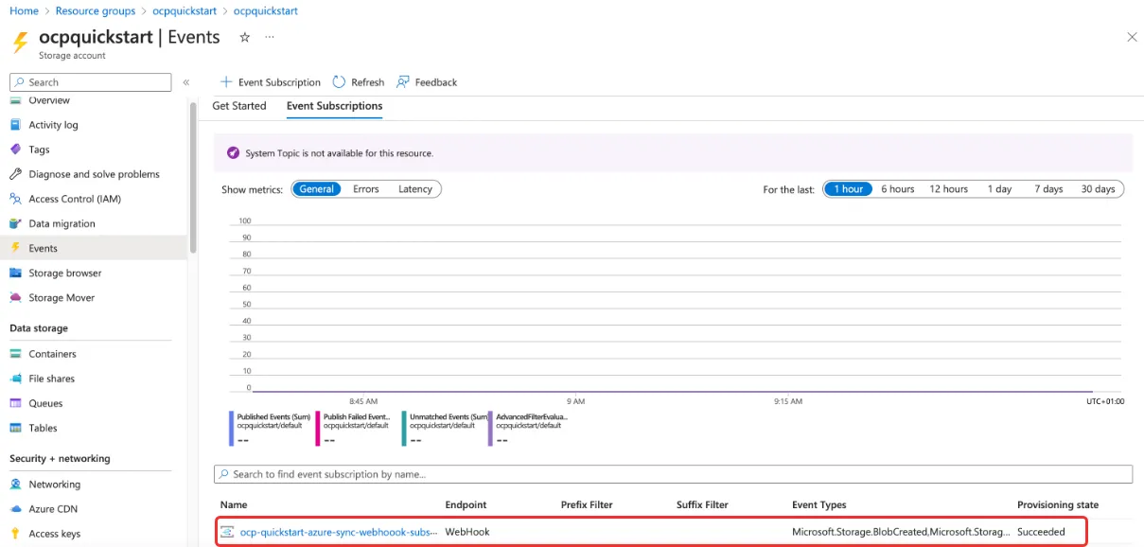This screenshot has width=1144, height=547.
Task: Close the Events blade
Action: [1132, 37]
